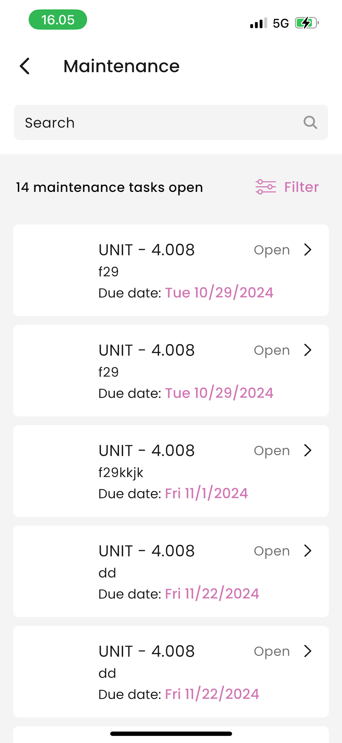Tap the home indicator bar at bottom
The height and width of the screenshot is (743, 342).
coord(171,733)
